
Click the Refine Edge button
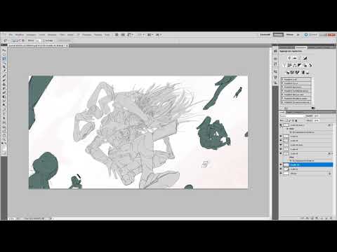tap(64, 41)
